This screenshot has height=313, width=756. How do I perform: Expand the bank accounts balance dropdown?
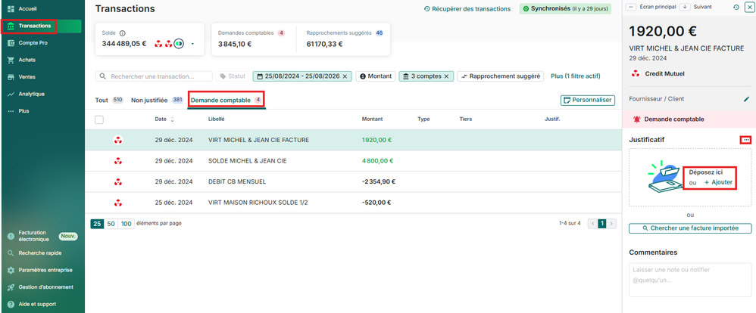tap(192, 44)
